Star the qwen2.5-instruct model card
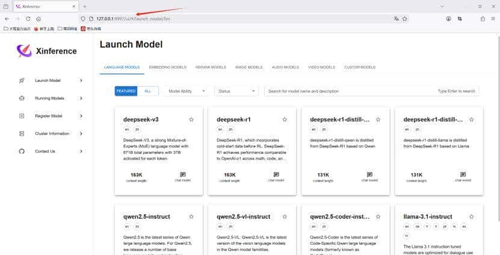Viewport: 500px width, 255px height. click(x=191, y=216)
